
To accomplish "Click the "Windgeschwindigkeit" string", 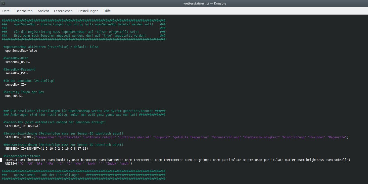I will [x=261, y=137].
